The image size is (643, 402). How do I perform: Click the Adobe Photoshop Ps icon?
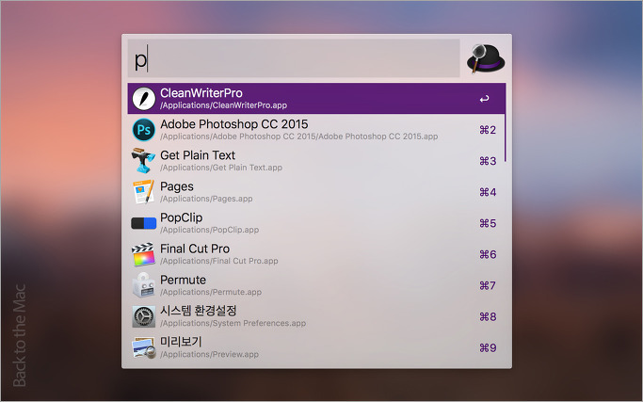pos(143,130)
